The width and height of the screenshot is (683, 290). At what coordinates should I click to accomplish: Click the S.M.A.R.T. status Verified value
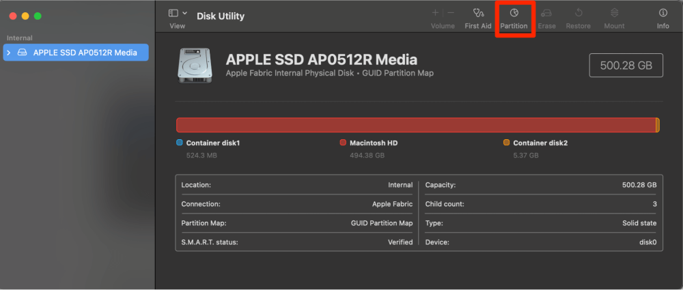pos(400,242)
